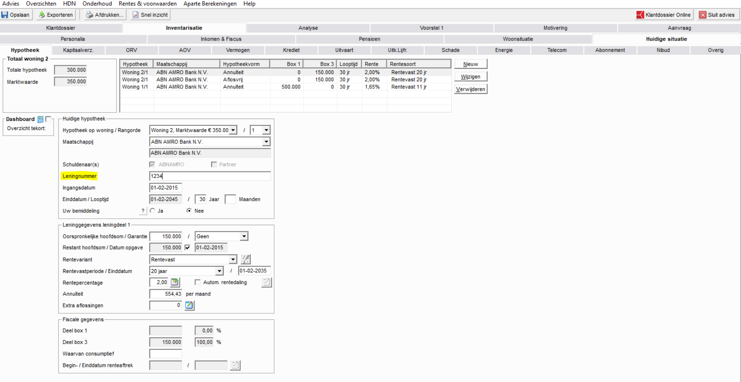Viewport: 741px width, 382px height.
Task: Click the Nieuw button
Action: (x=471, y=64)
